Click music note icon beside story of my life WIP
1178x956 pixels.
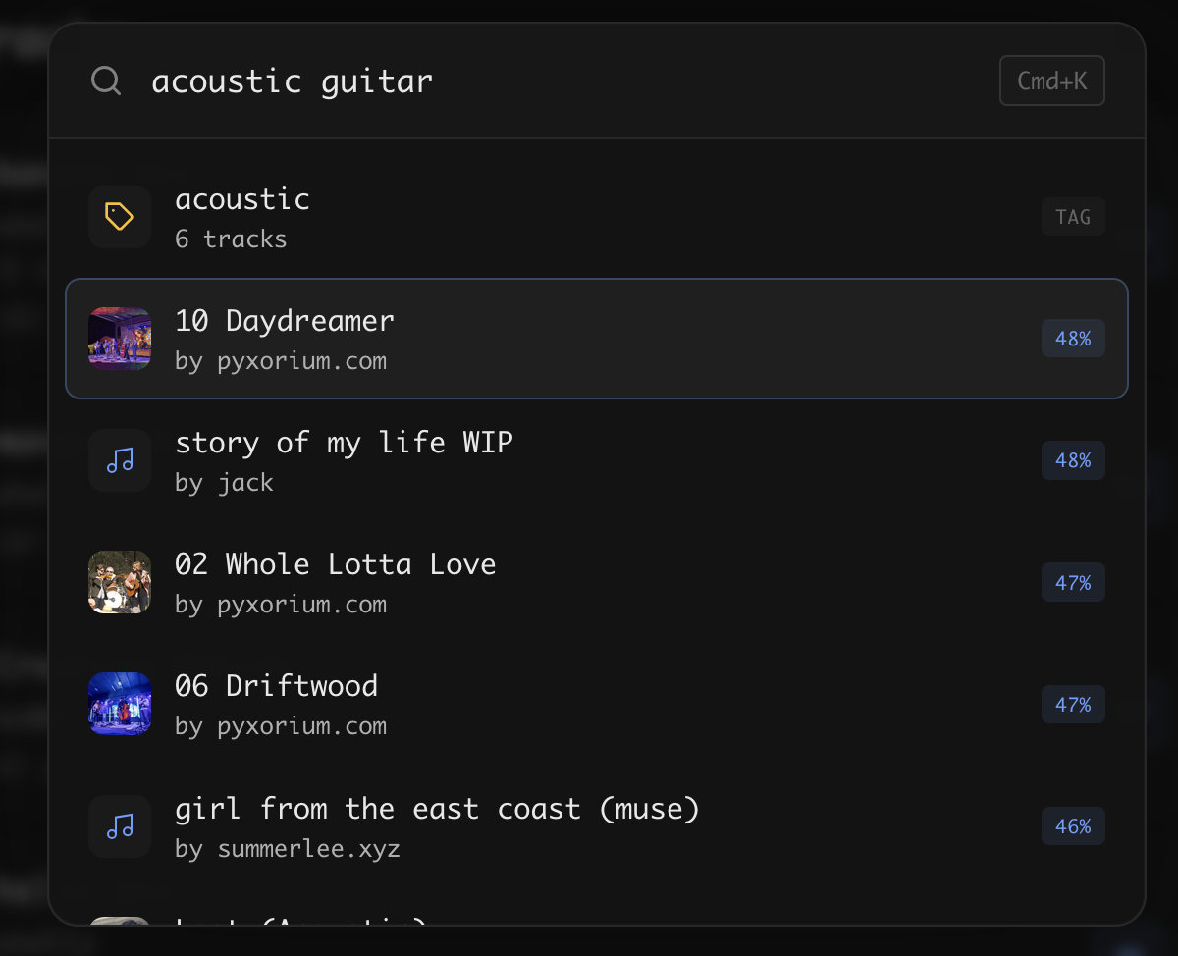(x=120, y=460)
